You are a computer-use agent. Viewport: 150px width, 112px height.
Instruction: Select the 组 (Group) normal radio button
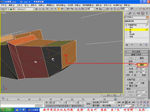(133, 75)
